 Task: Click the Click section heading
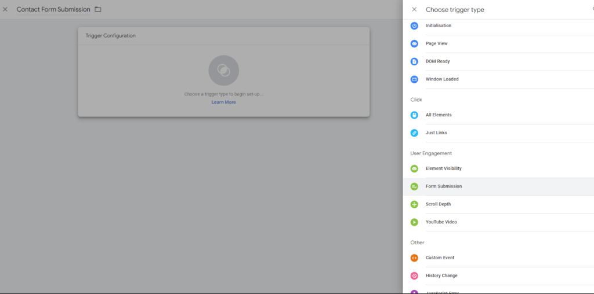click(416, 100)
